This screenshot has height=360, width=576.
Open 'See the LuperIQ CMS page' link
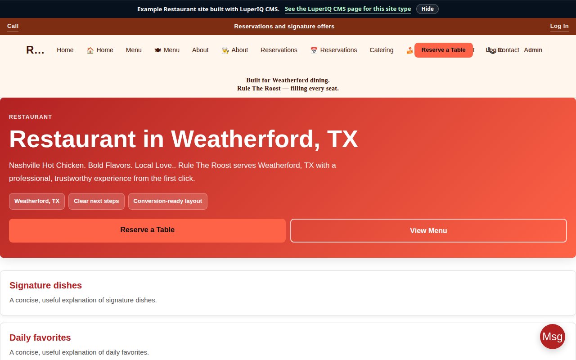(x=347, y=9)
